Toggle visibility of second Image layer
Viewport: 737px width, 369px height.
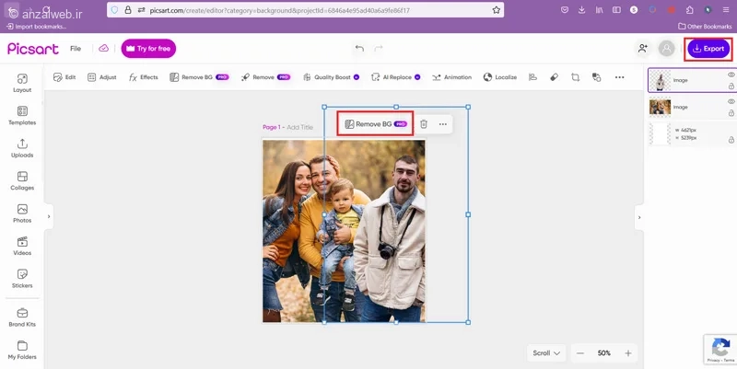731,101
